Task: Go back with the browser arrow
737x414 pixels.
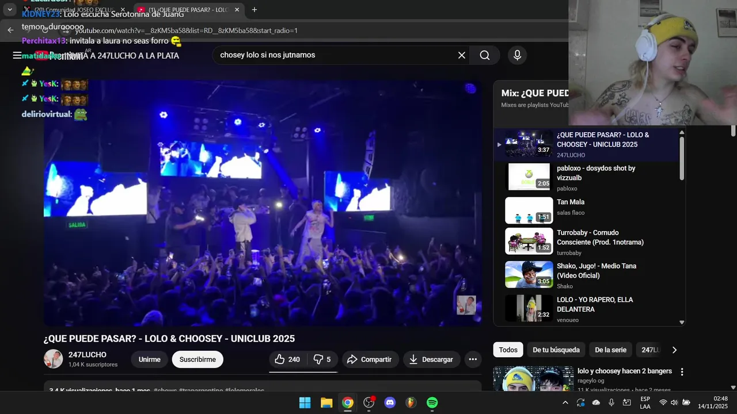Action: (10, 30)
